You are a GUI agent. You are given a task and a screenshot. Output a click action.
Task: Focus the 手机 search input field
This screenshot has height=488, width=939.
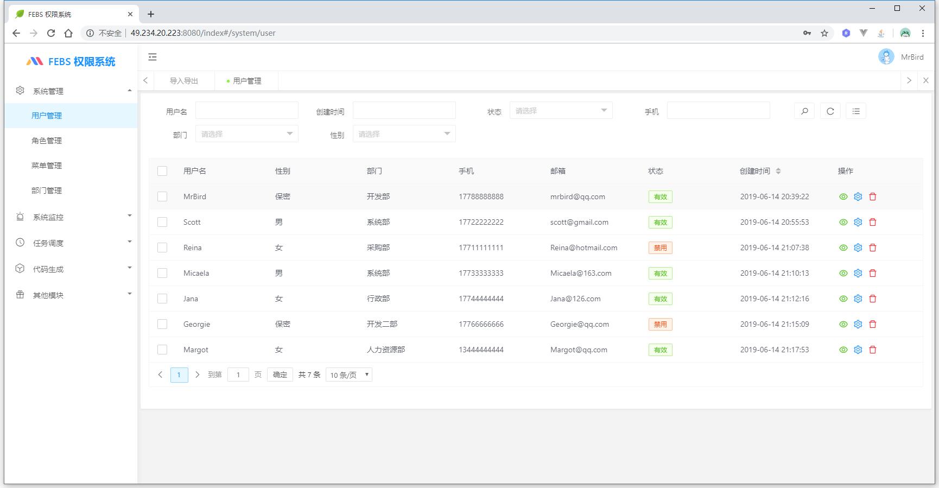[719, 111]
